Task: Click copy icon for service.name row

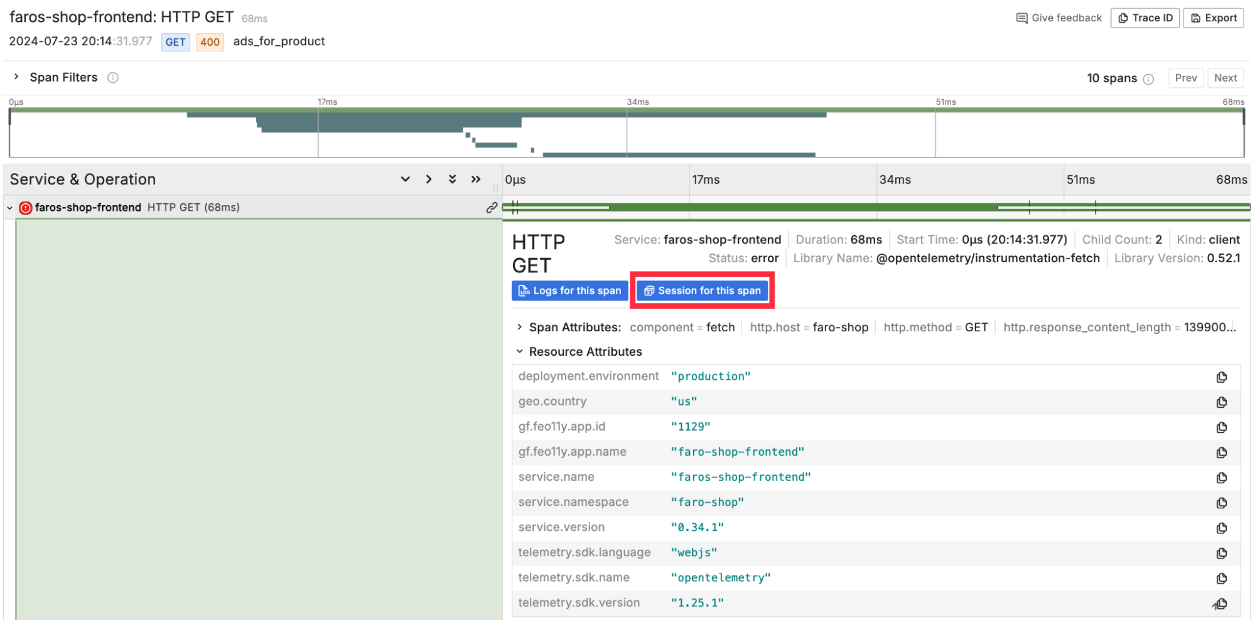Action: 1221,478
